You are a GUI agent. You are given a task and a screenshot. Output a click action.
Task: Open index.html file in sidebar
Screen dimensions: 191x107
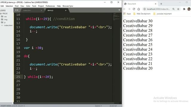(8, 25)
